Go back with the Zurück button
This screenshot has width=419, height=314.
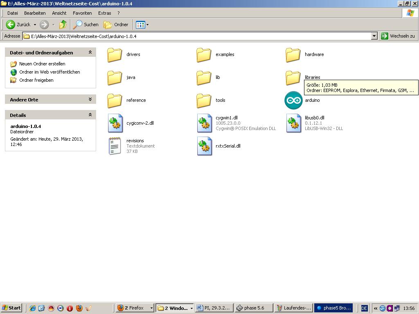click(x=18, y=25)
